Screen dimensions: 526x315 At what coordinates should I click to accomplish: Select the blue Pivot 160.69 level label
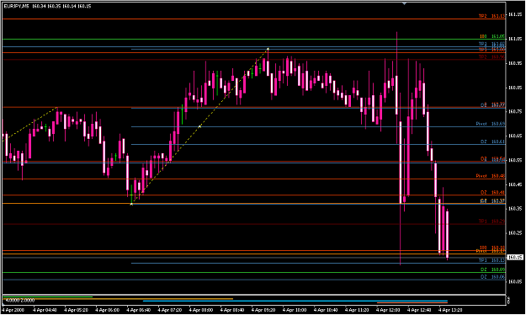pos(491,124)
